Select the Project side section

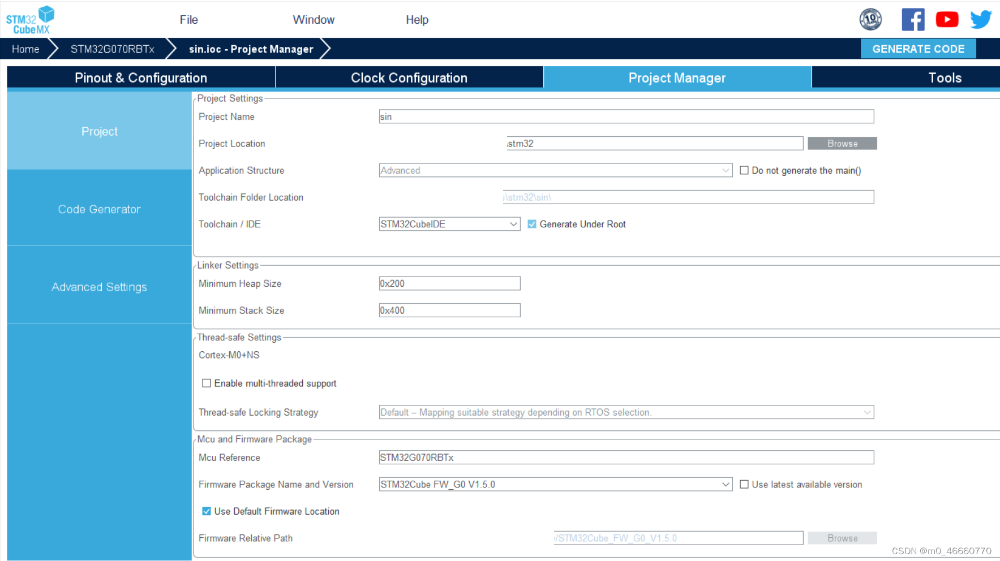(99, 131)
